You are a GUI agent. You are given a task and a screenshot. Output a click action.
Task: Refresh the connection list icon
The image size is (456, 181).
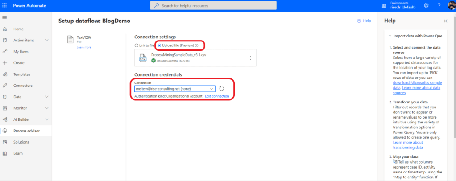222,89
